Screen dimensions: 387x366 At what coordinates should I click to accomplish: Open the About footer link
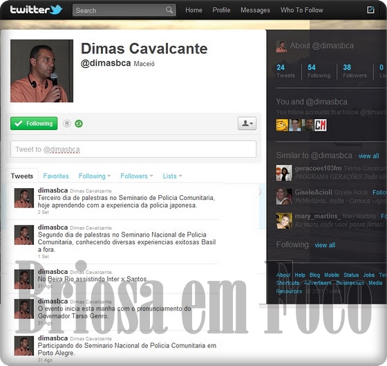[283, 275]
